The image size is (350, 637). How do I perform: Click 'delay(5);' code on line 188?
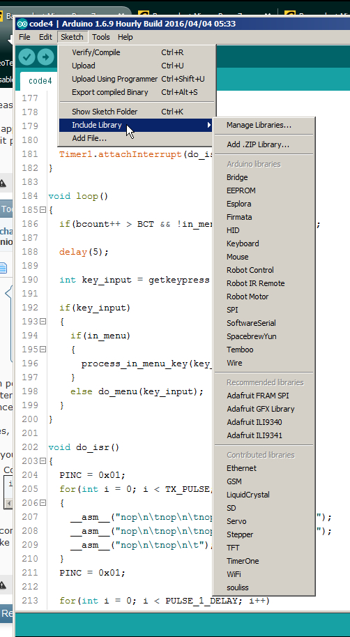click(84, 253)
